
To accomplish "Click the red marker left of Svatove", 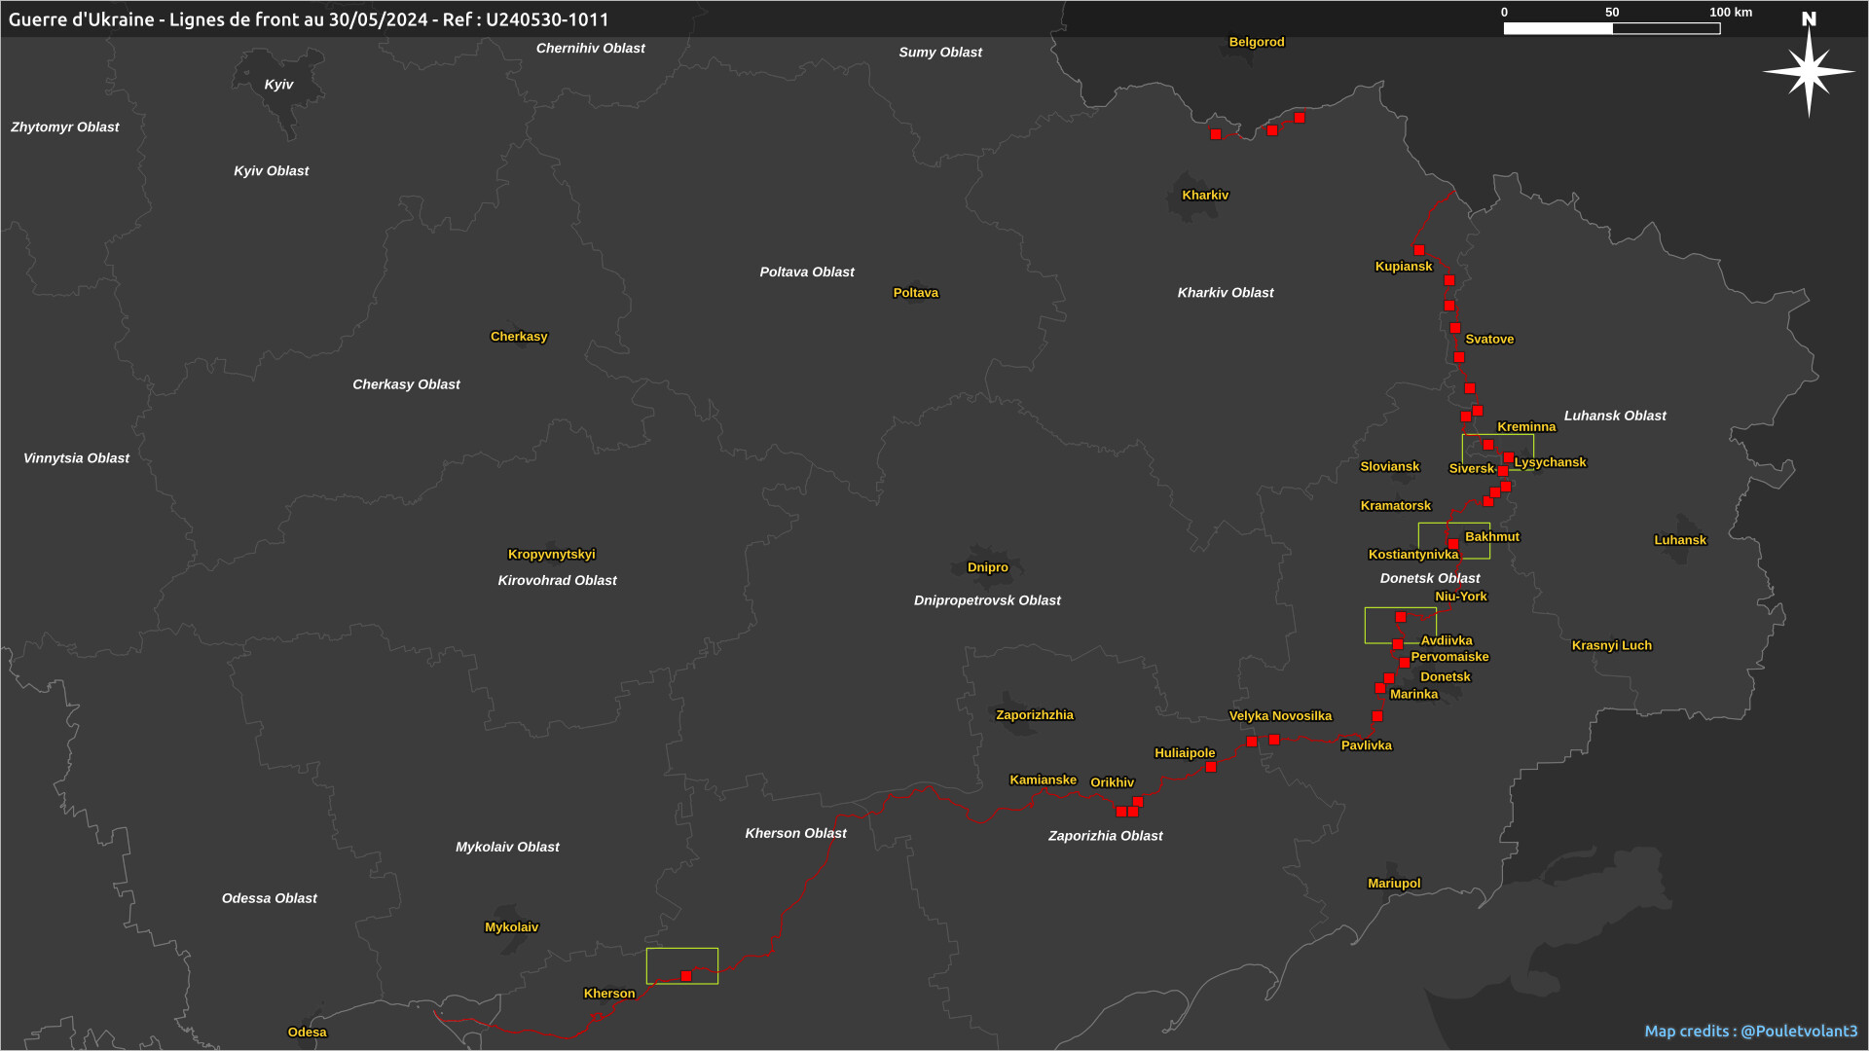I will [x=1455, y=328].
